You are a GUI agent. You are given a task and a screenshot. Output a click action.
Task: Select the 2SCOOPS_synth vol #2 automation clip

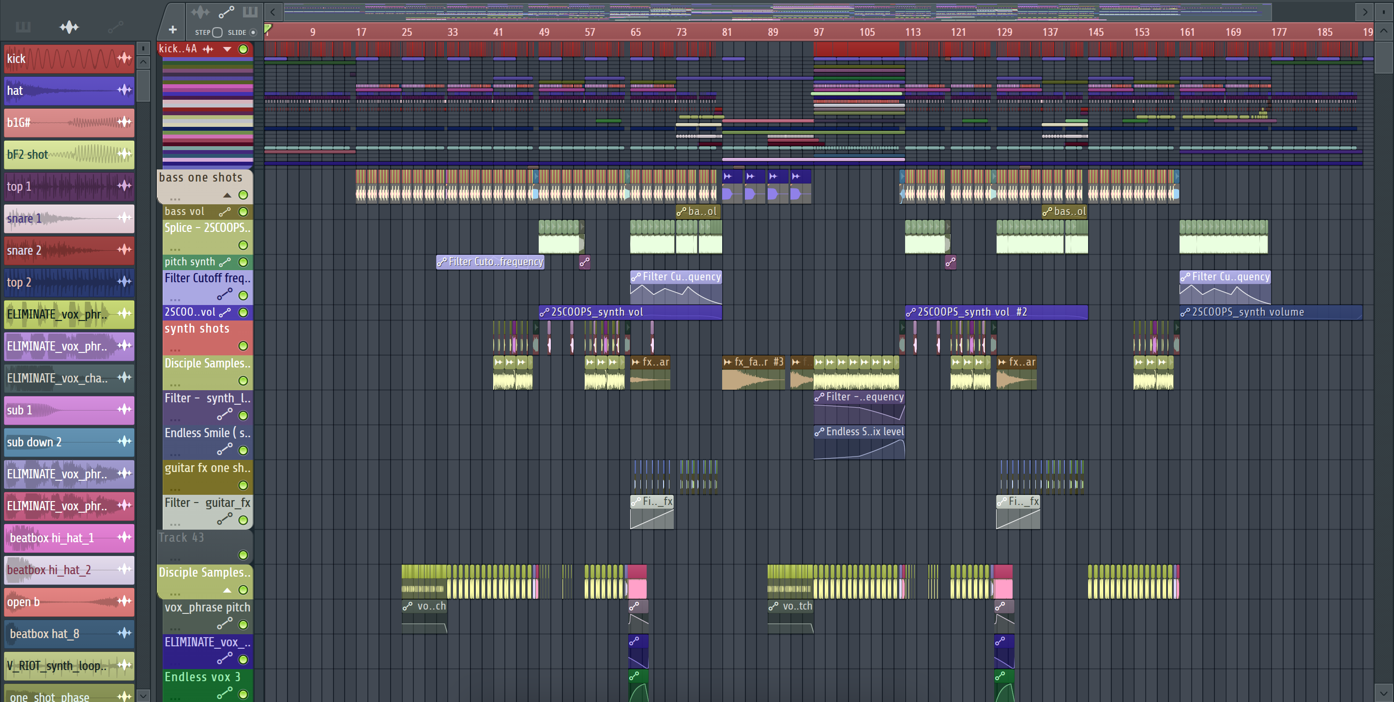click(996, 312)
